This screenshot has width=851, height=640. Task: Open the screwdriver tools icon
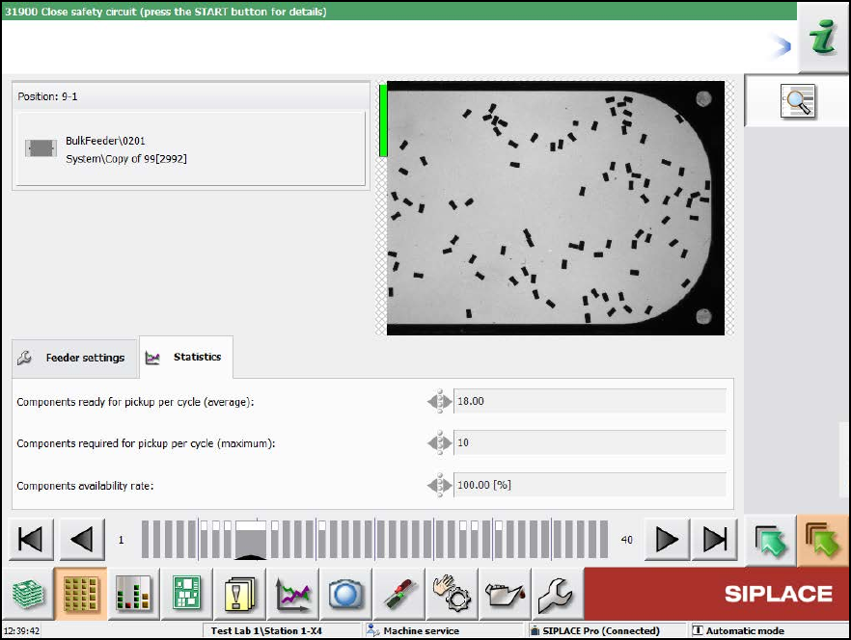(x=398, y=594)
